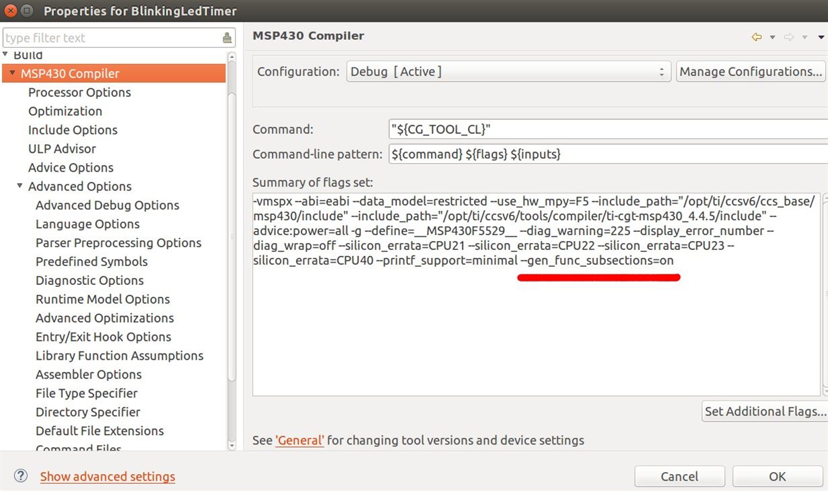Viewport: 828px width, 491px height.
Task: Close the Properties window
Action: (x=10, y=11)
